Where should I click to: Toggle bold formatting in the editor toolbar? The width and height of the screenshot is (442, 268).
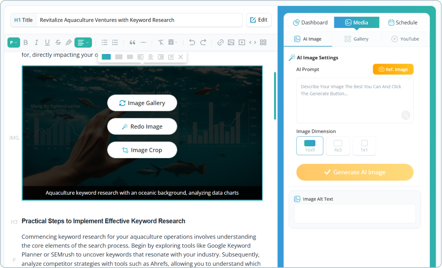pyautogui.click(x=25, y=42)
